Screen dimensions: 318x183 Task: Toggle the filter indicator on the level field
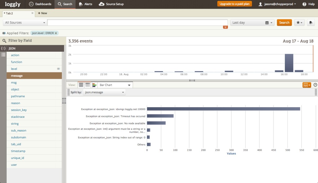point(58,69)
